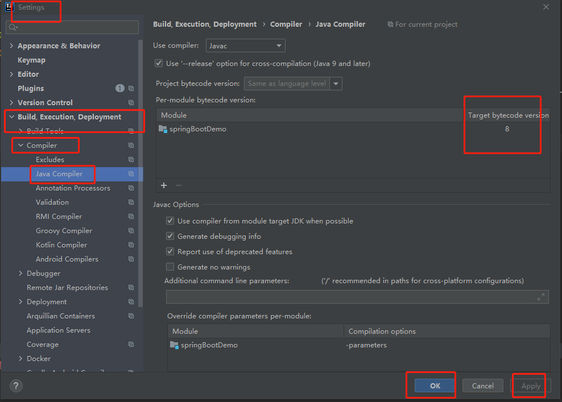Screen dimensions: 562x402
Task: Click the project-level icon on Compiler row
Action: click(x=131, y=146)
